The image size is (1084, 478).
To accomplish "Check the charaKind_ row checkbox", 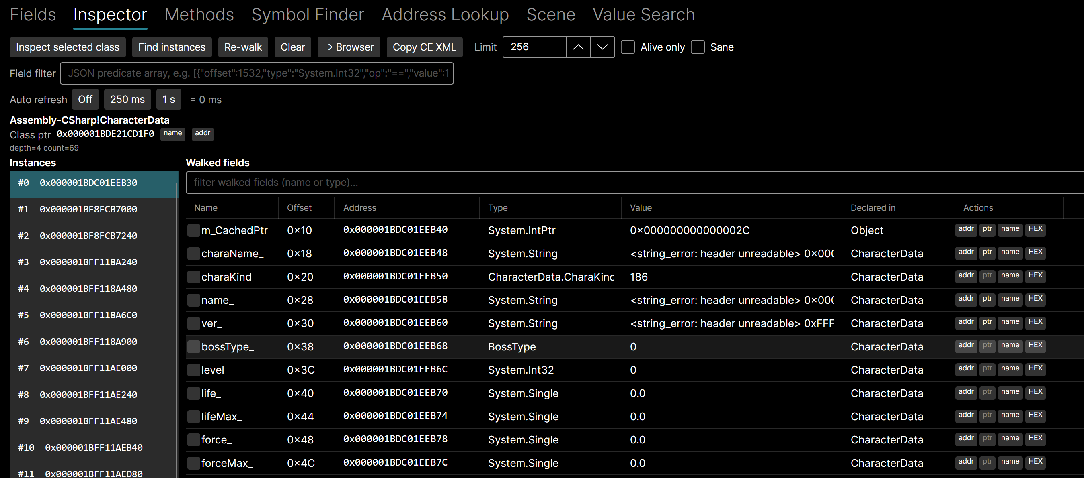I will 193,277.
